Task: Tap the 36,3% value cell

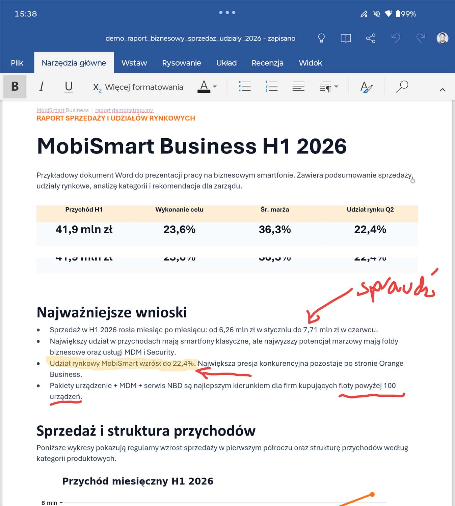Action: (275, 229)
